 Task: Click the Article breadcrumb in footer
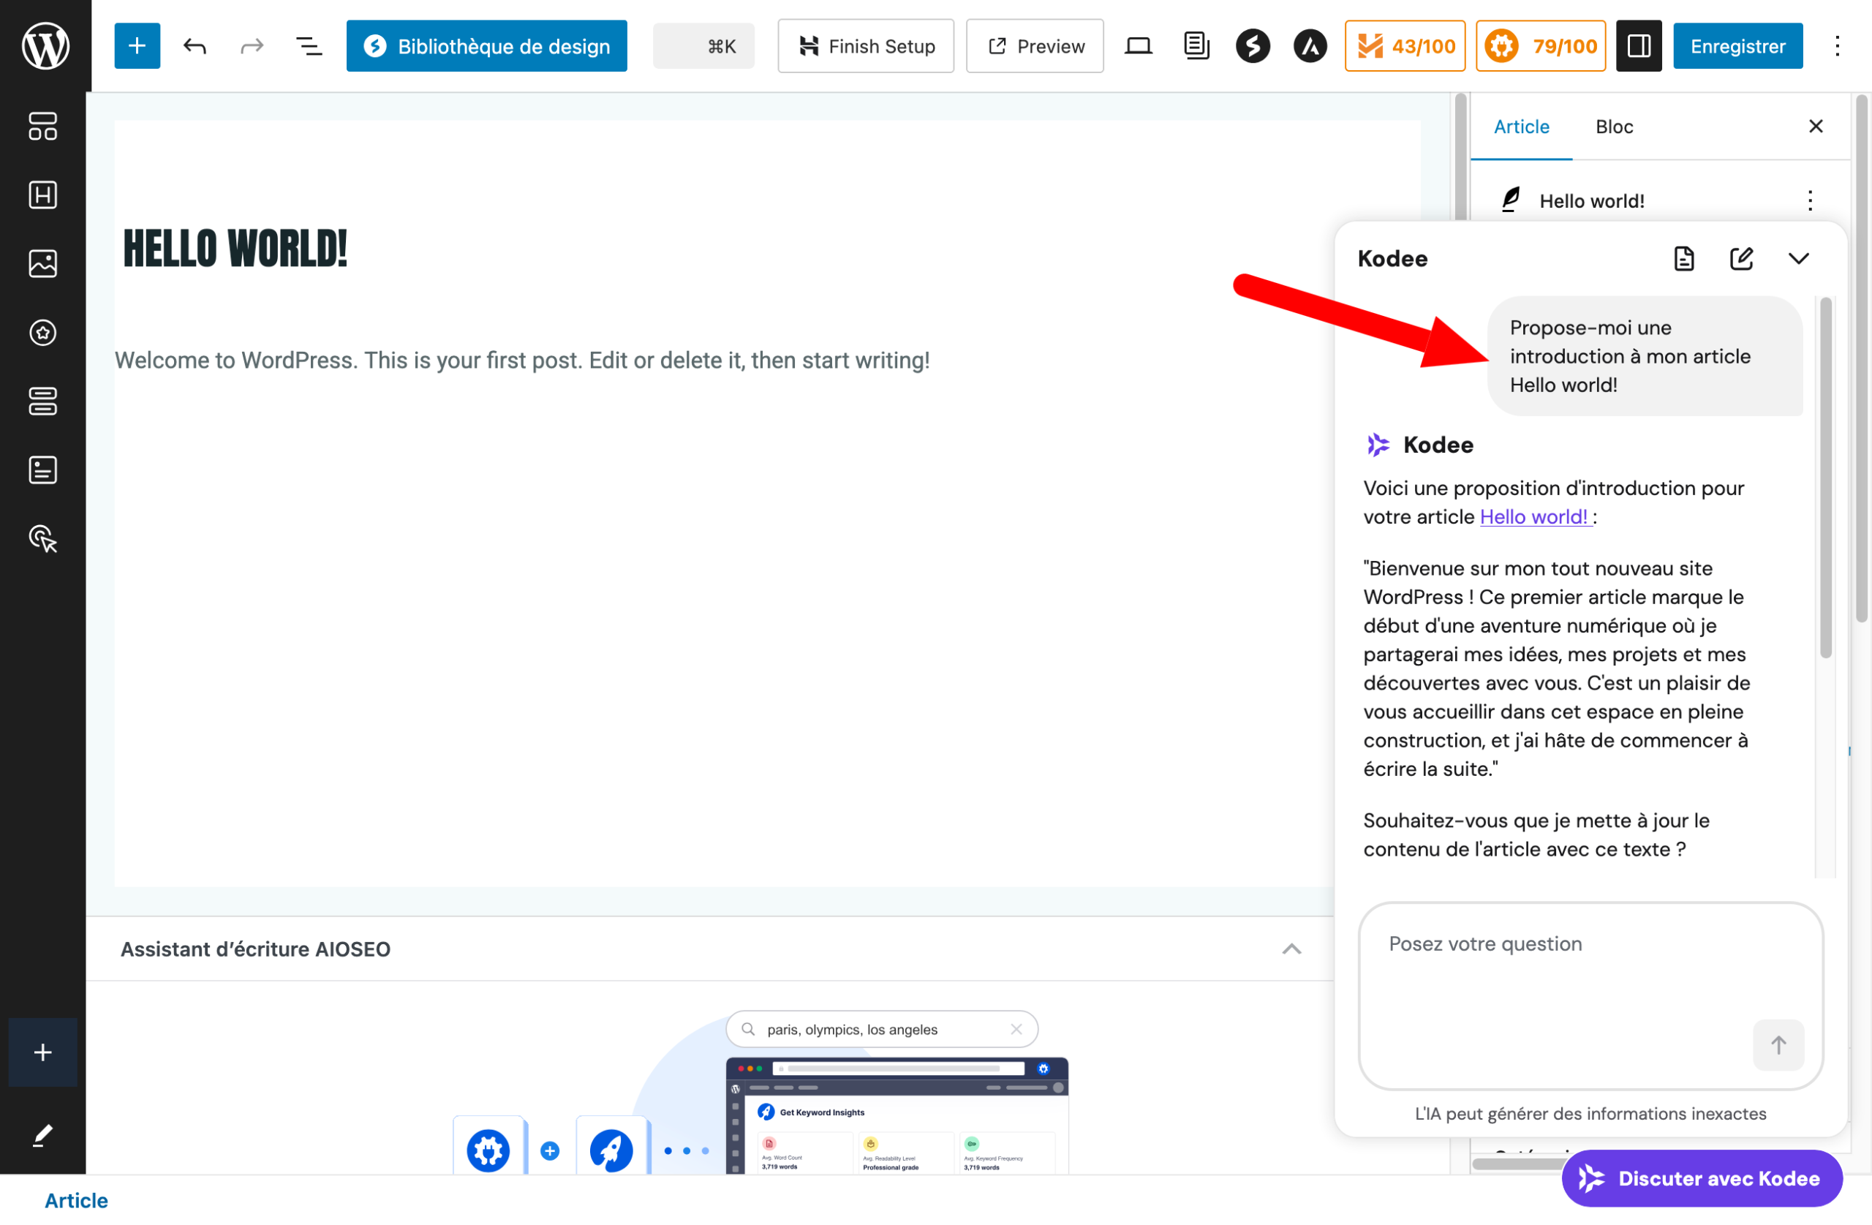point(76,1200)
